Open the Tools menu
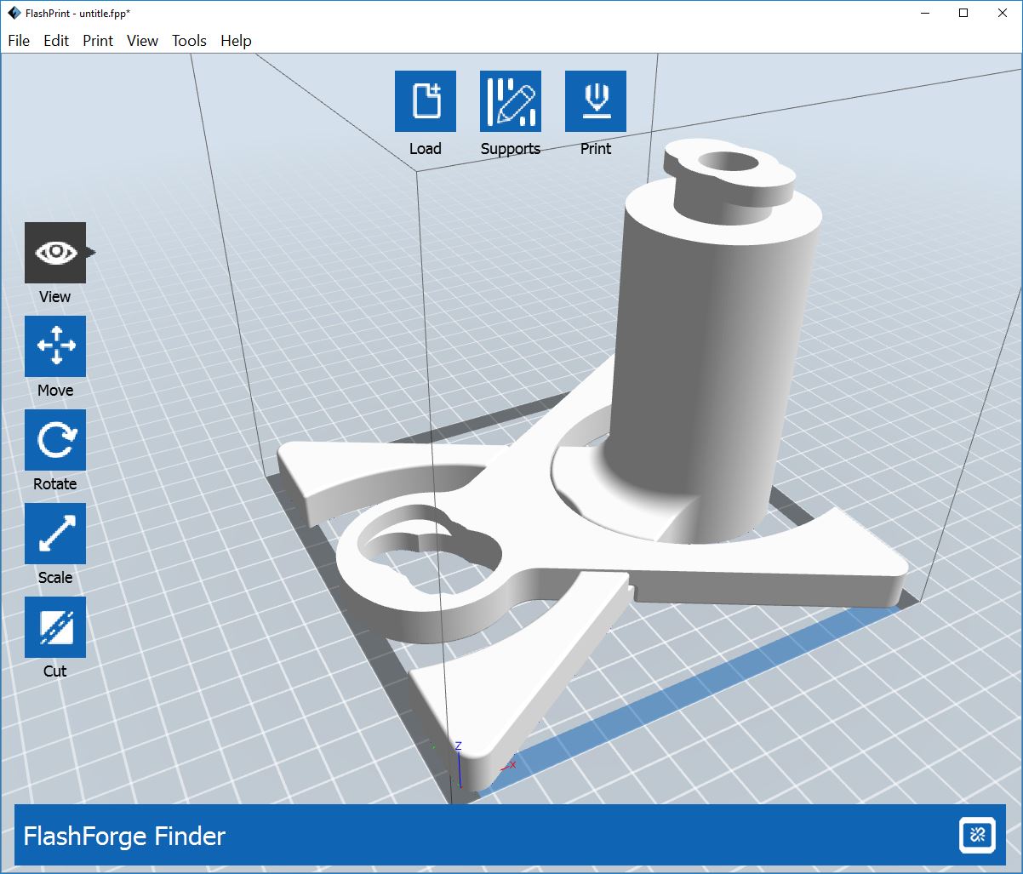This screenshot has width=1023, height=874. coord(189,41)
